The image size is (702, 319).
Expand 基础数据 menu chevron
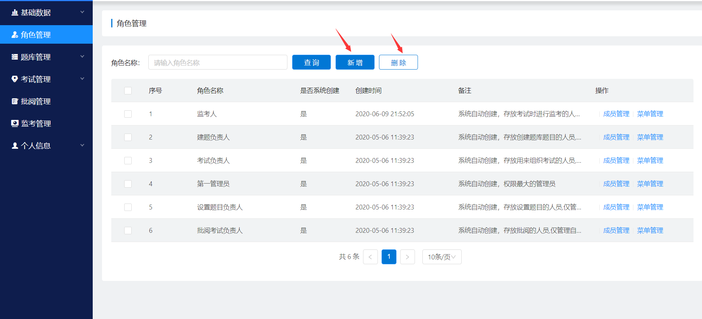coord(82,12)
